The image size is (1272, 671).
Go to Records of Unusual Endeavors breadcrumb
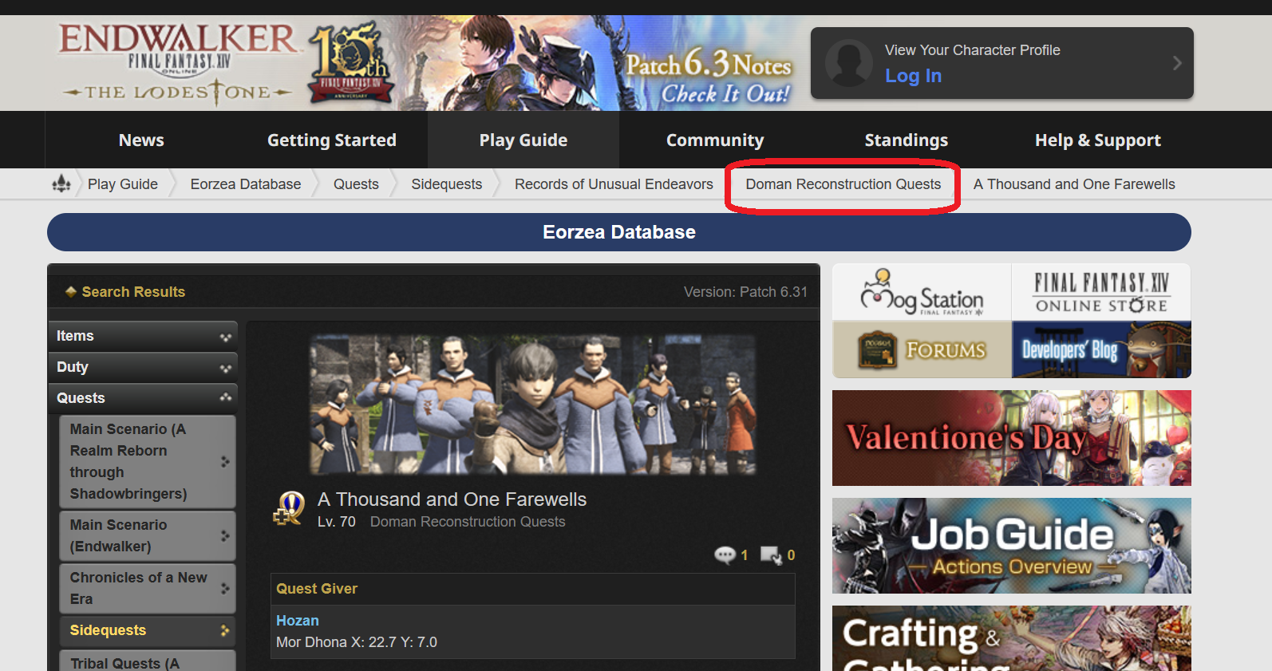[614, 184]
